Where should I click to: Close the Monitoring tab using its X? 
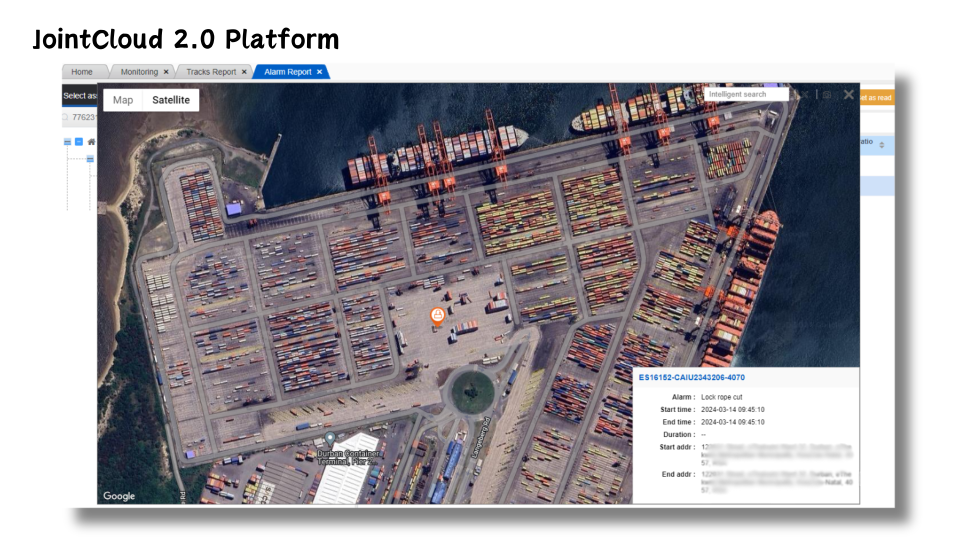pos(166,72)
